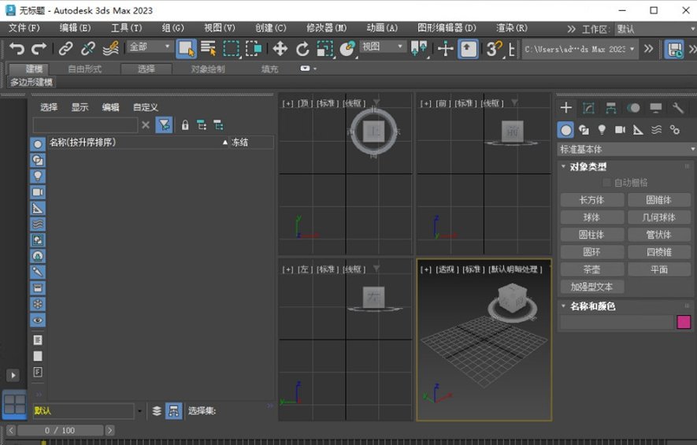Toggle the Scene Explorer lock icon
The image size is (697, 445).
click(185, 125)
